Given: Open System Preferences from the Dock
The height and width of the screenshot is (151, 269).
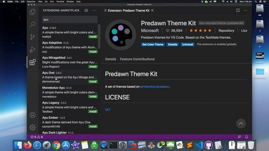Looking at the screenshot, I should (x=123, y=145).
